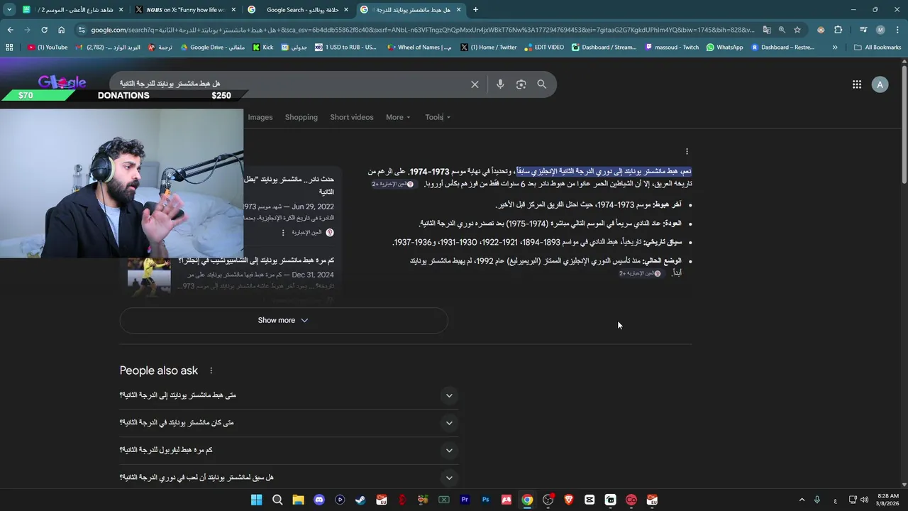Screen dimensions: 908x511
Task: Clear the search query with the X icon
Action: (x=475, y=84)
